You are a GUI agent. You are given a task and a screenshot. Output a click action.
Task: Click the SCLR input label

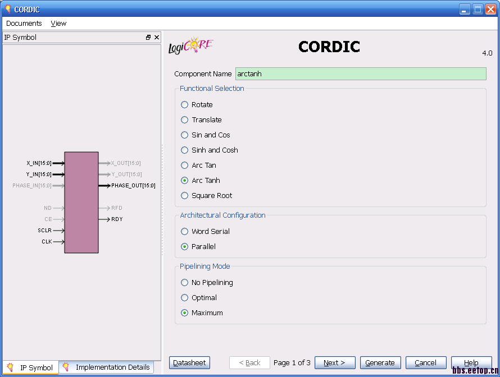(44, 230)
